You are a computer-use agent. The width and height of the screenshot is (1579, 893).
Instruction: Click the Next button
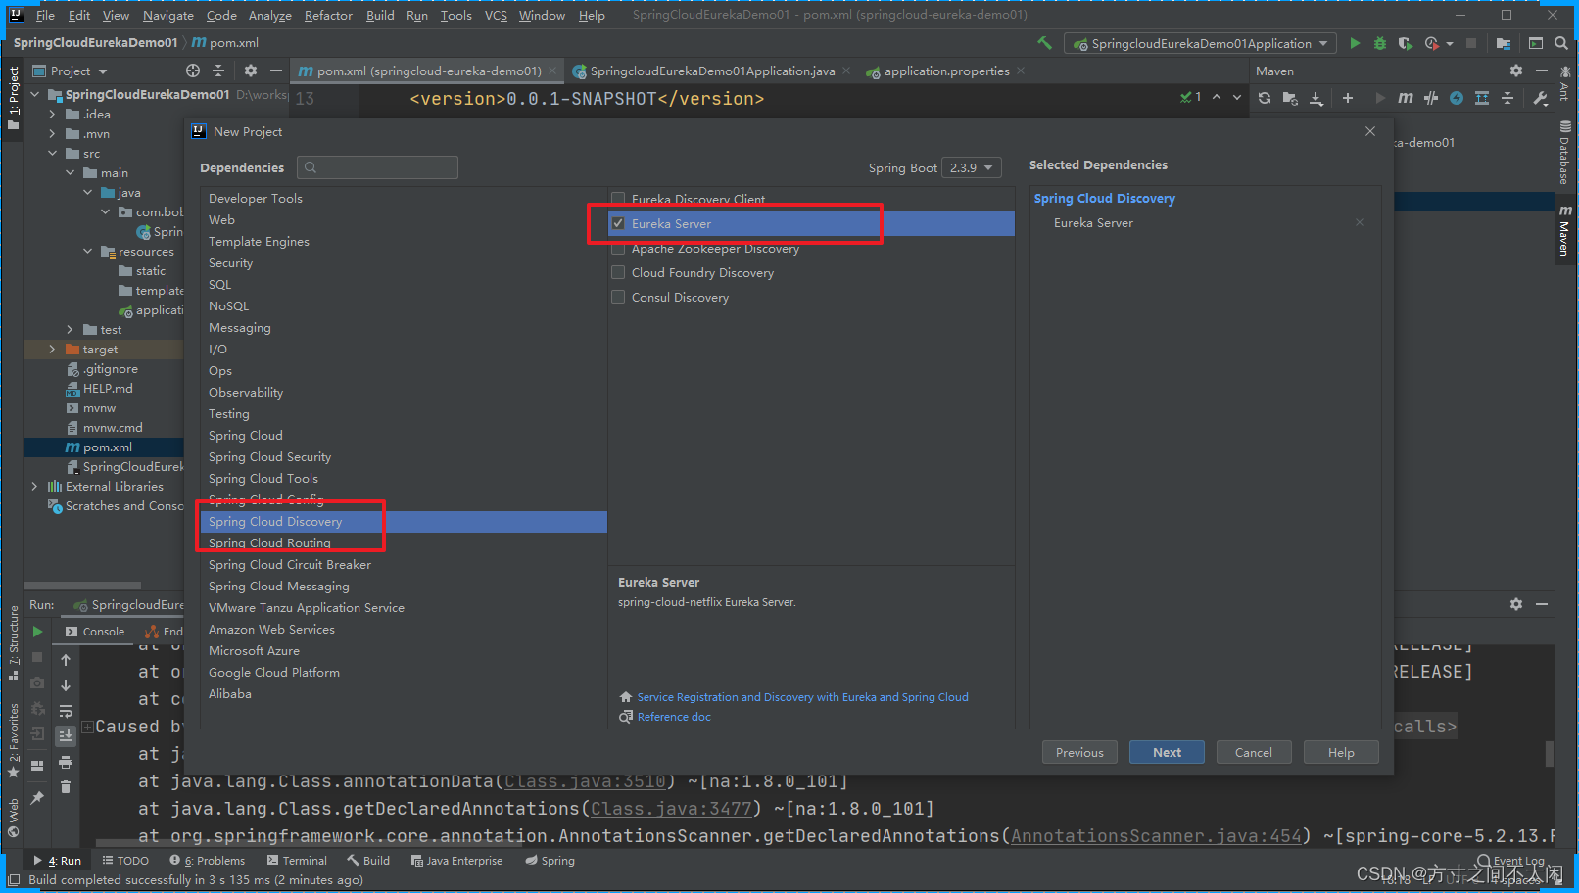point(1167,752)
